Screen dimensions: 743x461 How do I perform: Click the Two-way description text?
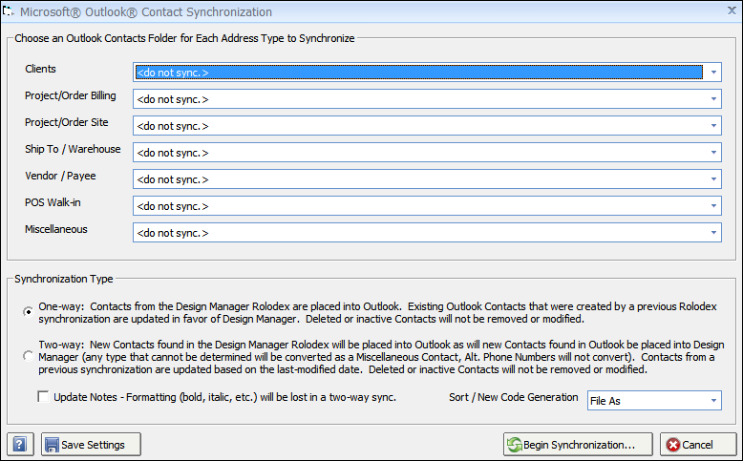point(381,357)
